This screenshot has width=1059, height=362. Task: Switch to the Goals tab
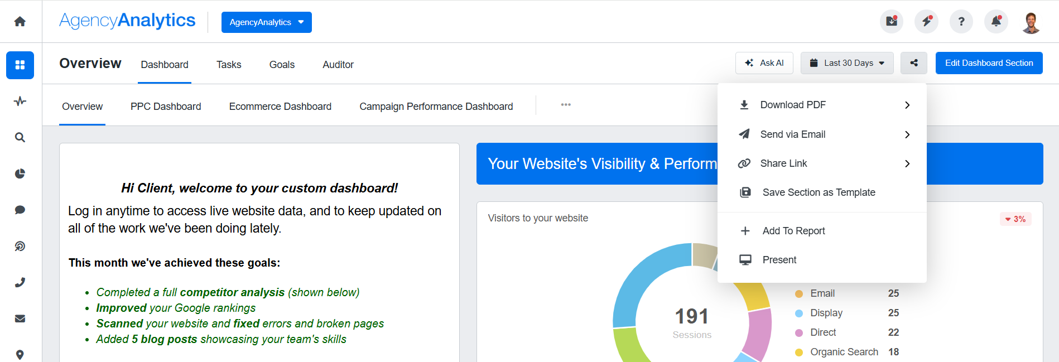point(282,65)
